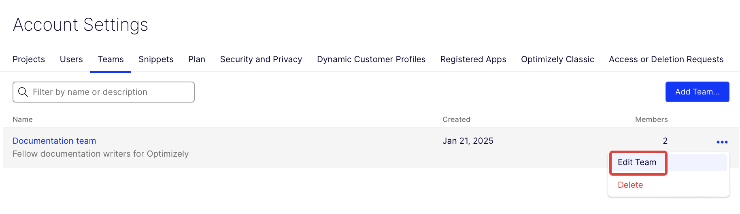Select Delete in the team menu
Image resolution: width=740 pixels, height=214 pixels.
click(x=630, y=185)
